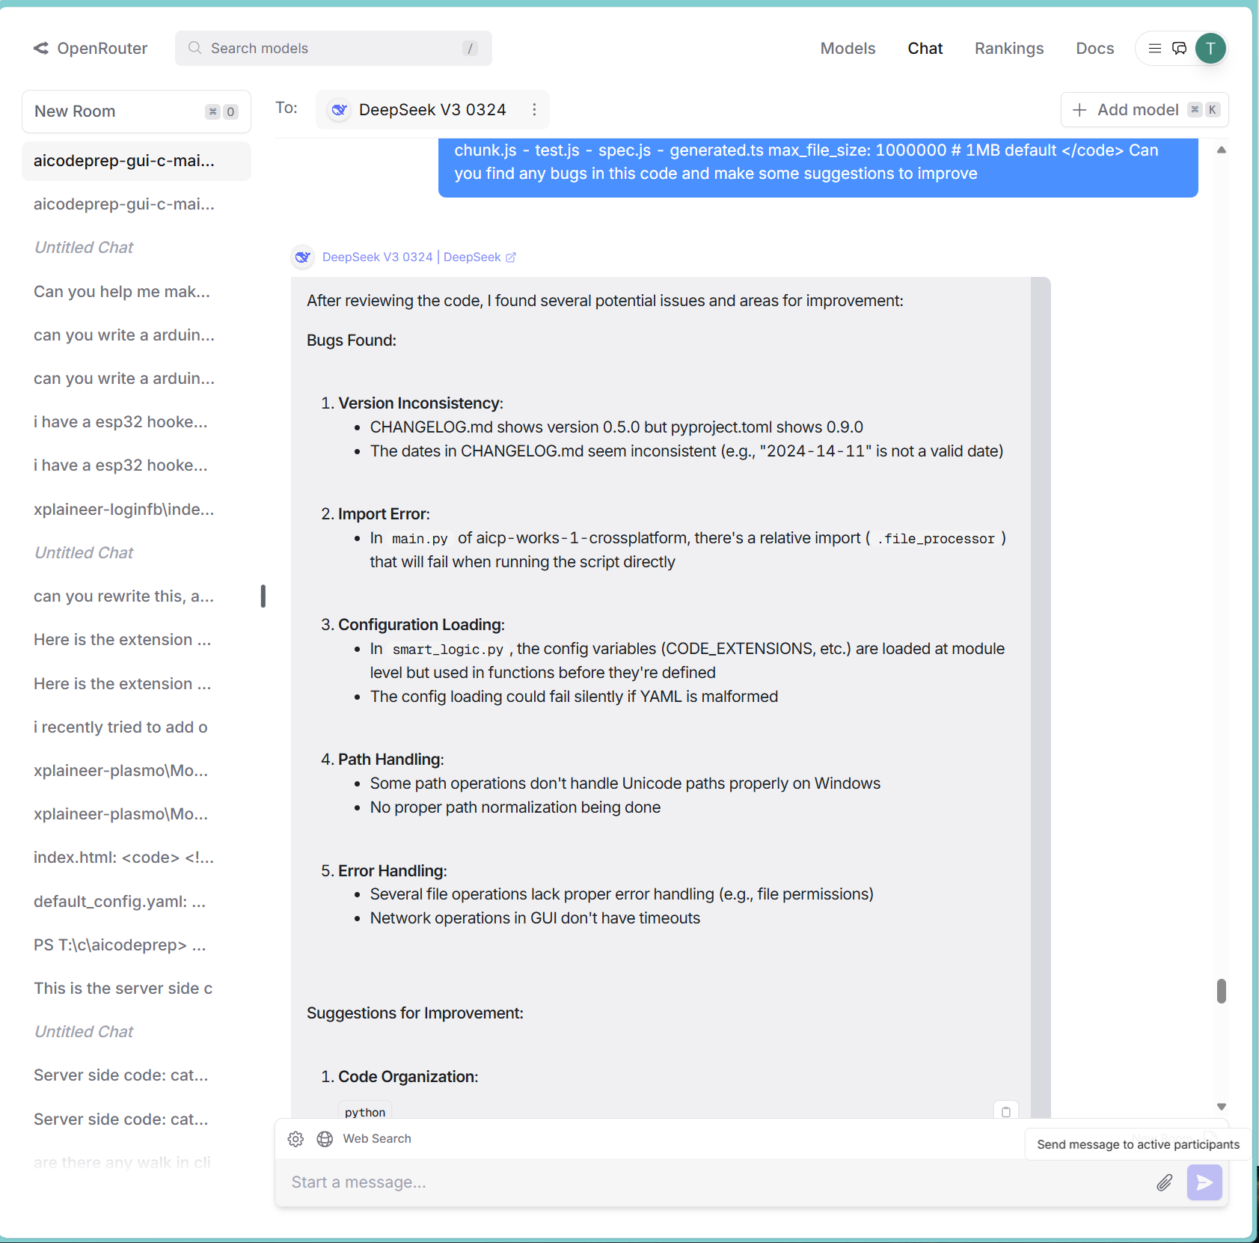Image resolution: width=1259 pixels, height=1243 pixels.
Task: Focus the Start a message input
Action: 718,1182
